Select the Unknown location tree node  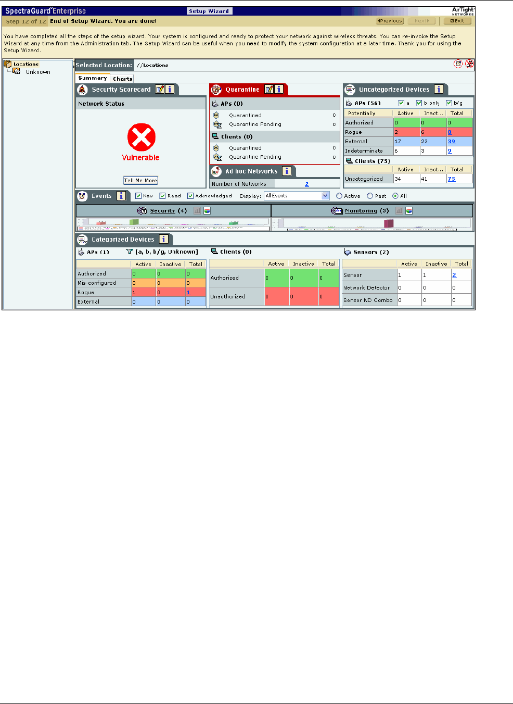pos(38,72)
